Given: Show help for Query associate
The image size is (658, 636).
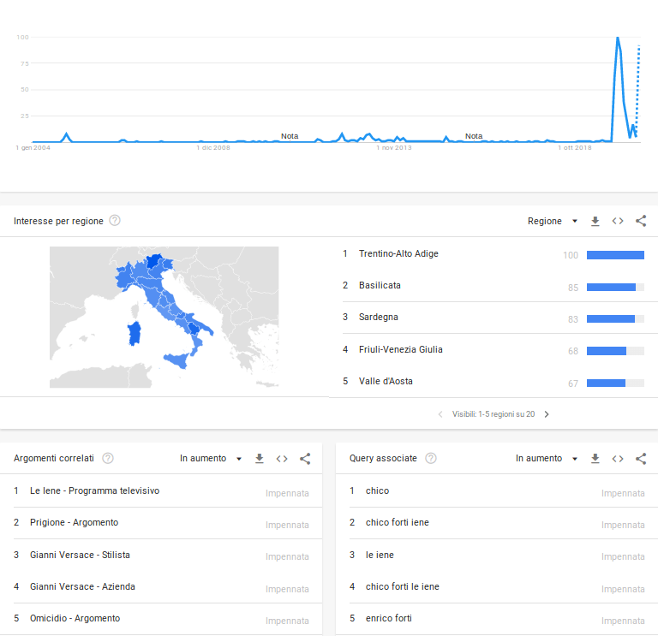Looking at the screenshot, I should click(x=431, y=459).
